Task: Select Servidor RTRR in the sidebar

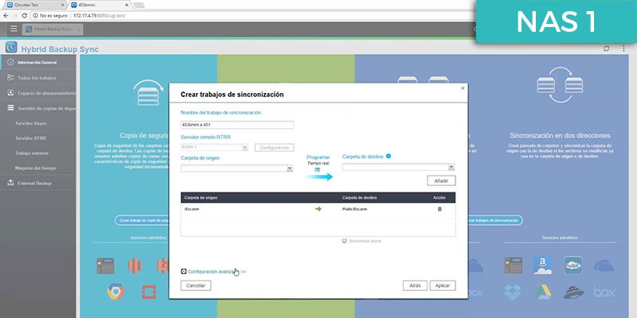Action: 30,138
